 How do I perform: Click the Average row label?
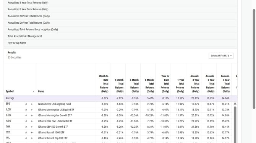click(10, 98)
